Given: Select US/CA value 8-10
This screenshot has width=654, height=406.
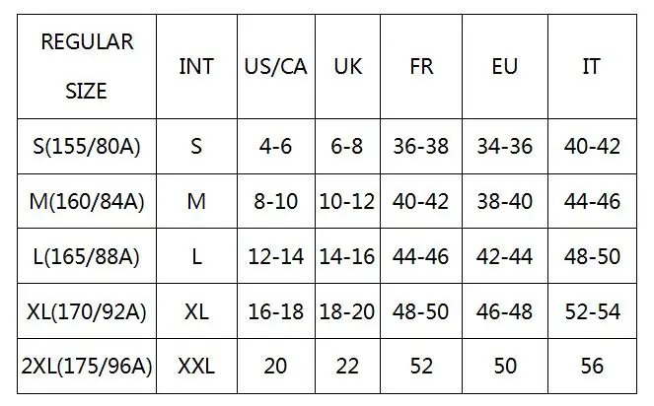Looking at the screenshot, I should [276, 201].
